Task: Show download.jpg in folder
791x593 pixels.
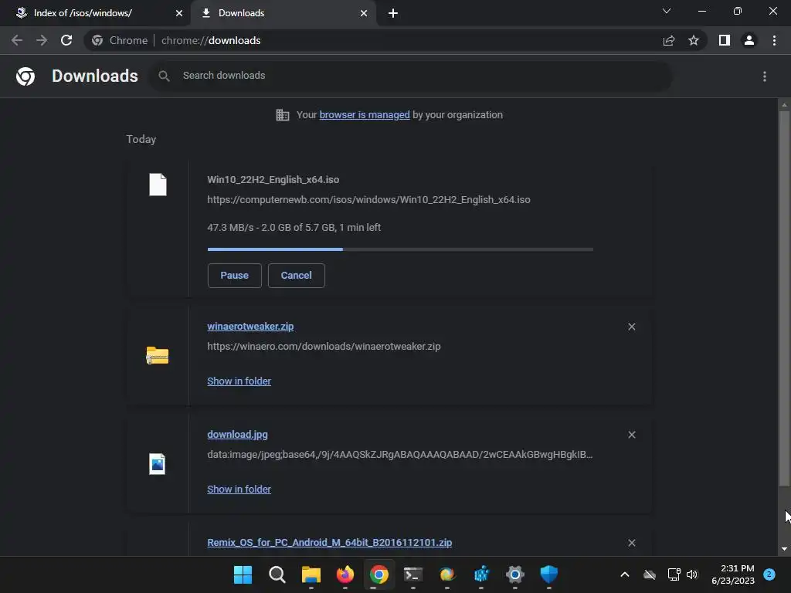Action: click(239, 489)
